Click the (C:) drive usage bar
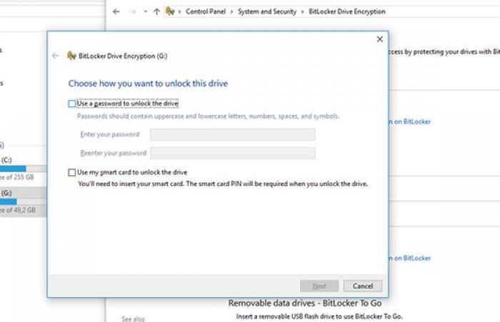This screenshot has width=500, height=322. (x=13, y=169)
